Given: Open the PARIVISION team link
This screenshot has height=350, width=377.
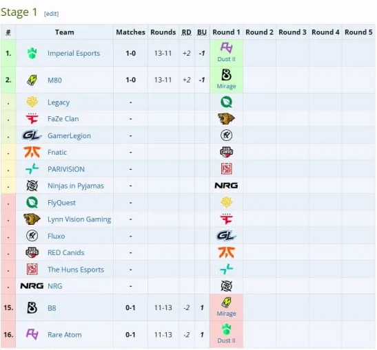Looking at the screenshot, I should (66, 169).
